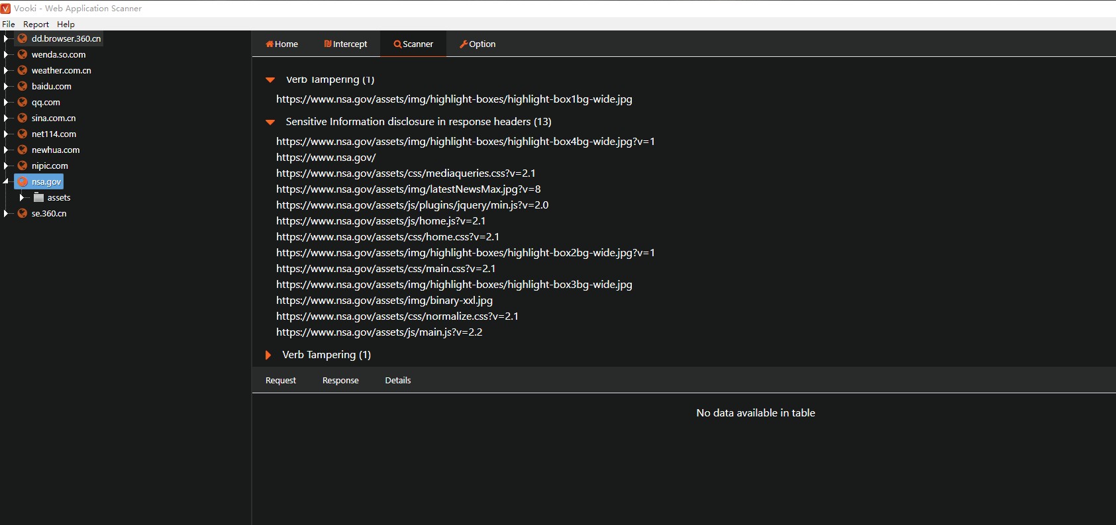Viewport: 1116px width, 525px height.
Task: Select the home.js?v=2.1 URL
Action: coord(381,221)
